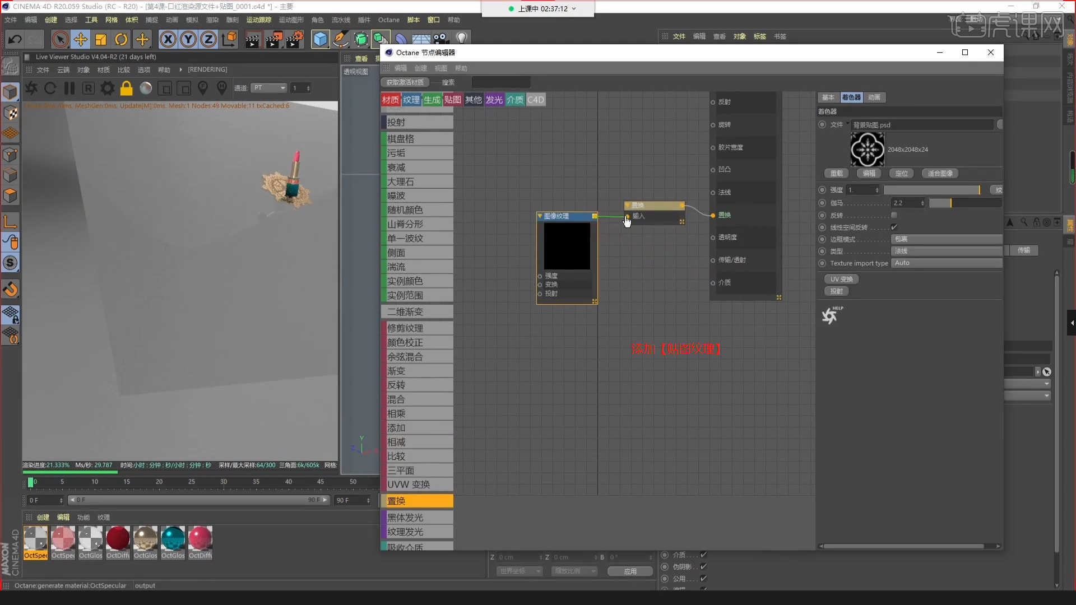
Task: Restart render in Live Viewer
Action: click(50, 89)
